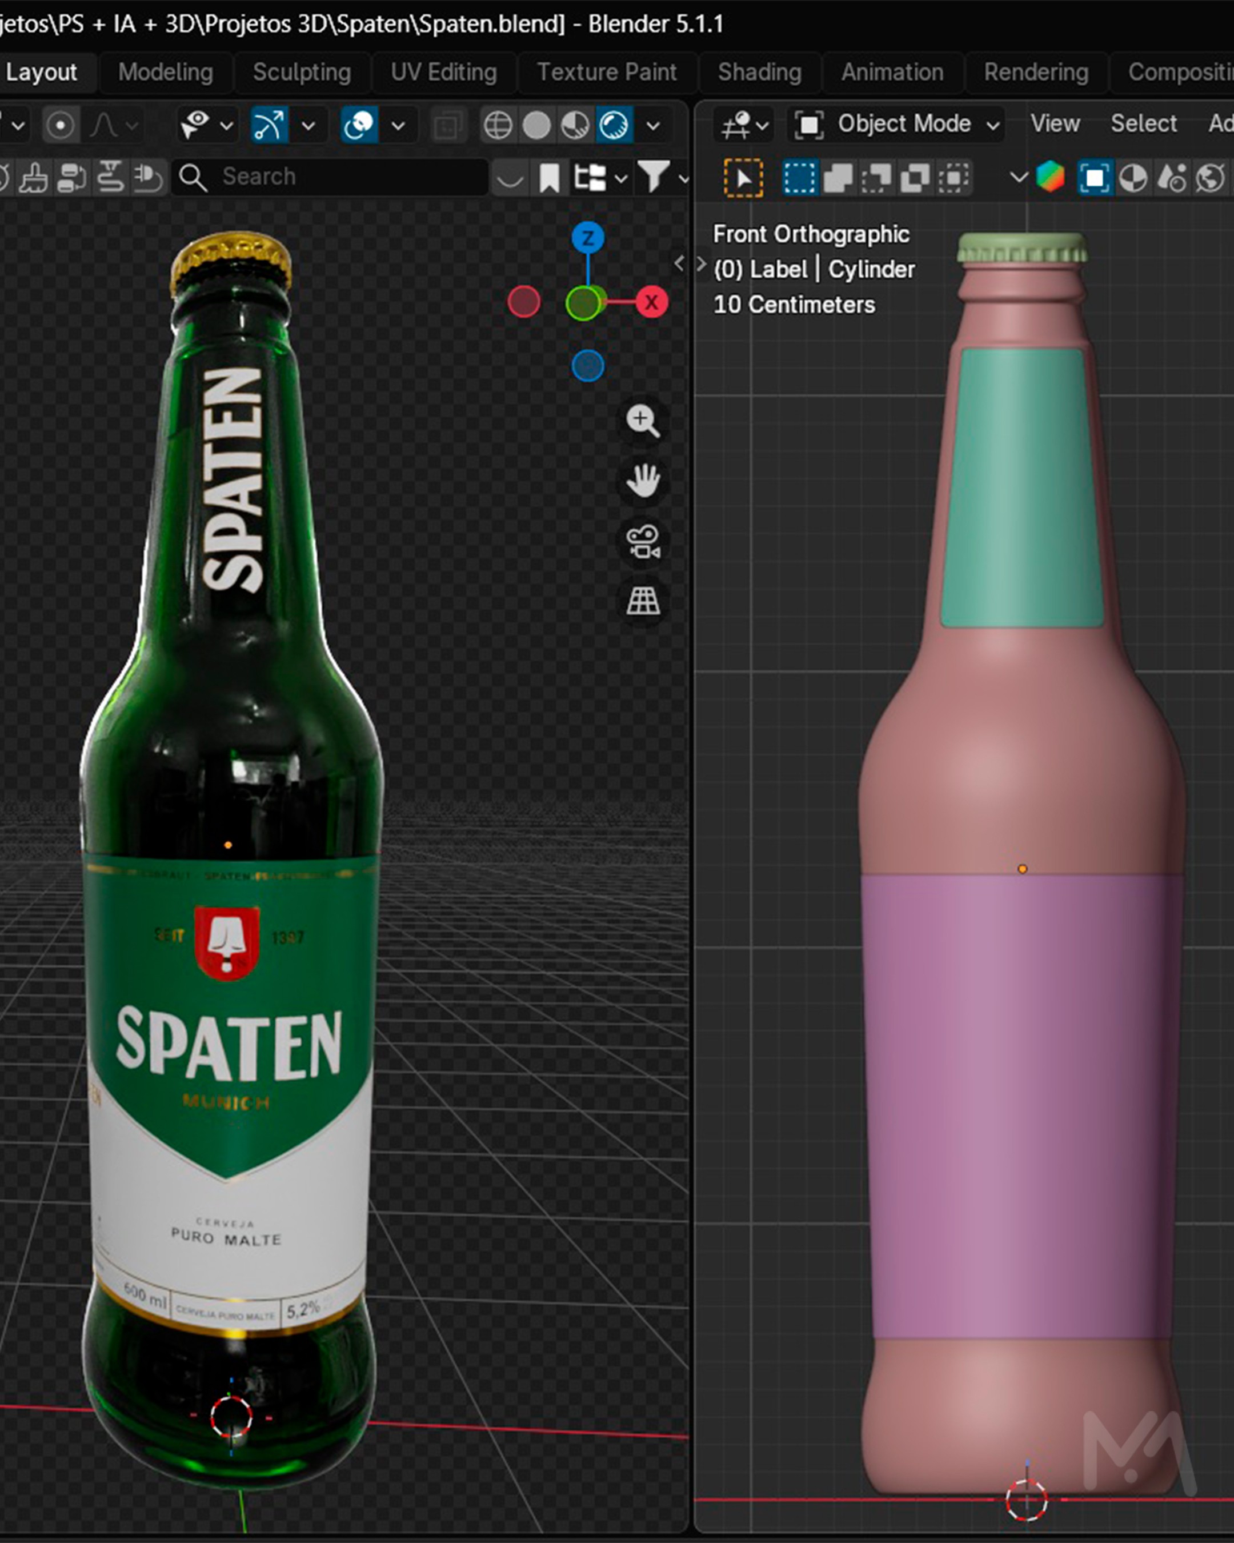Screen dimensions: 1234x1543
Task: Toggle viewport overlays visibility
Action: coord(359,126)
